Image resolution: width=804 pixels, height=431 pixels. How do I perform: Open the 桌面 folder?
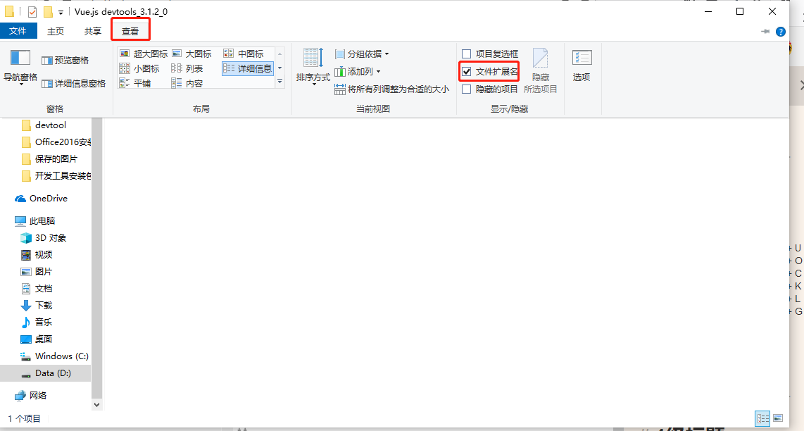pos(37,339)
